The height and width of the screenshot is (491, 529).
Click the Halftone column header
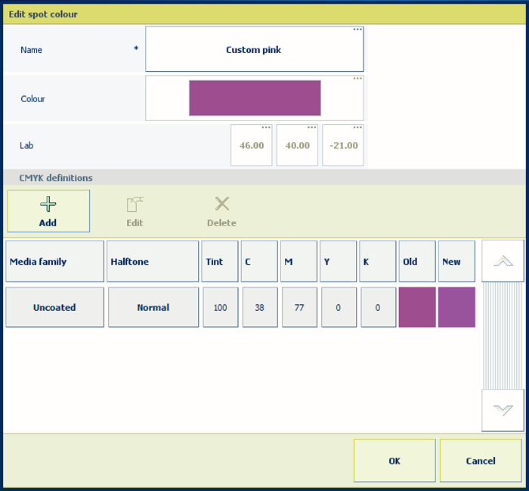153,262
